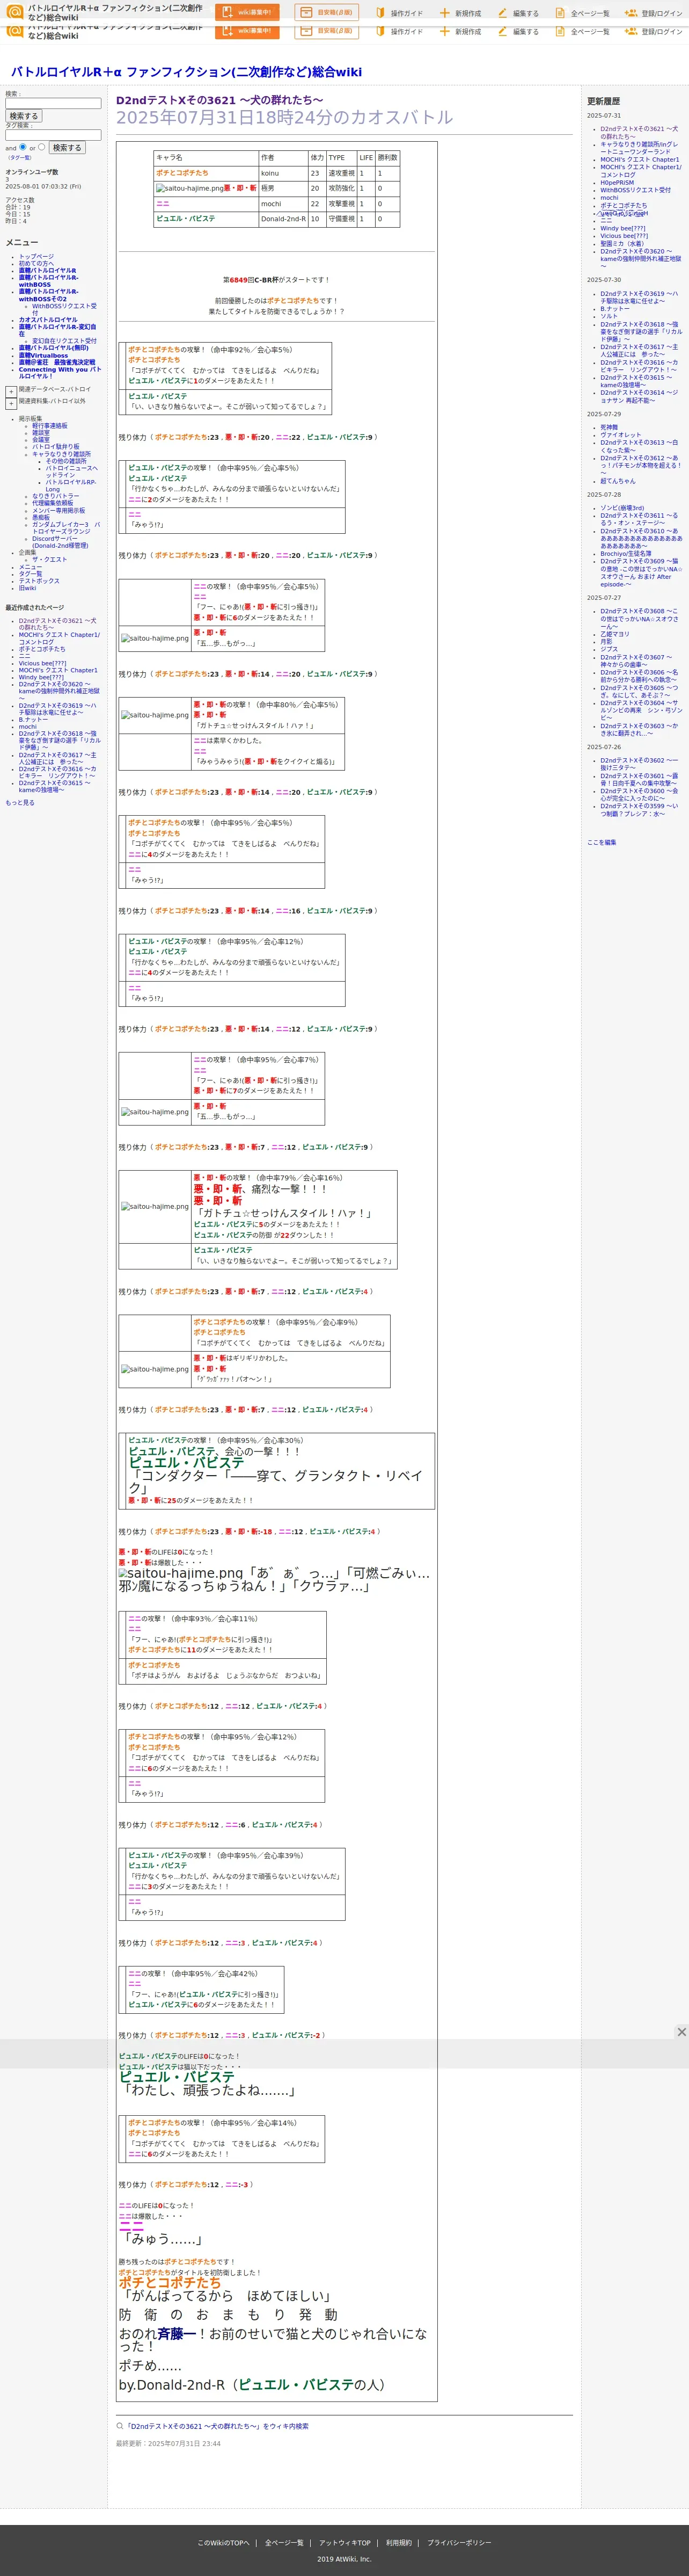Open the 目安箱(β版) suggestion box button
This screenshot has height=2576, width=689.
coord(327,12)
